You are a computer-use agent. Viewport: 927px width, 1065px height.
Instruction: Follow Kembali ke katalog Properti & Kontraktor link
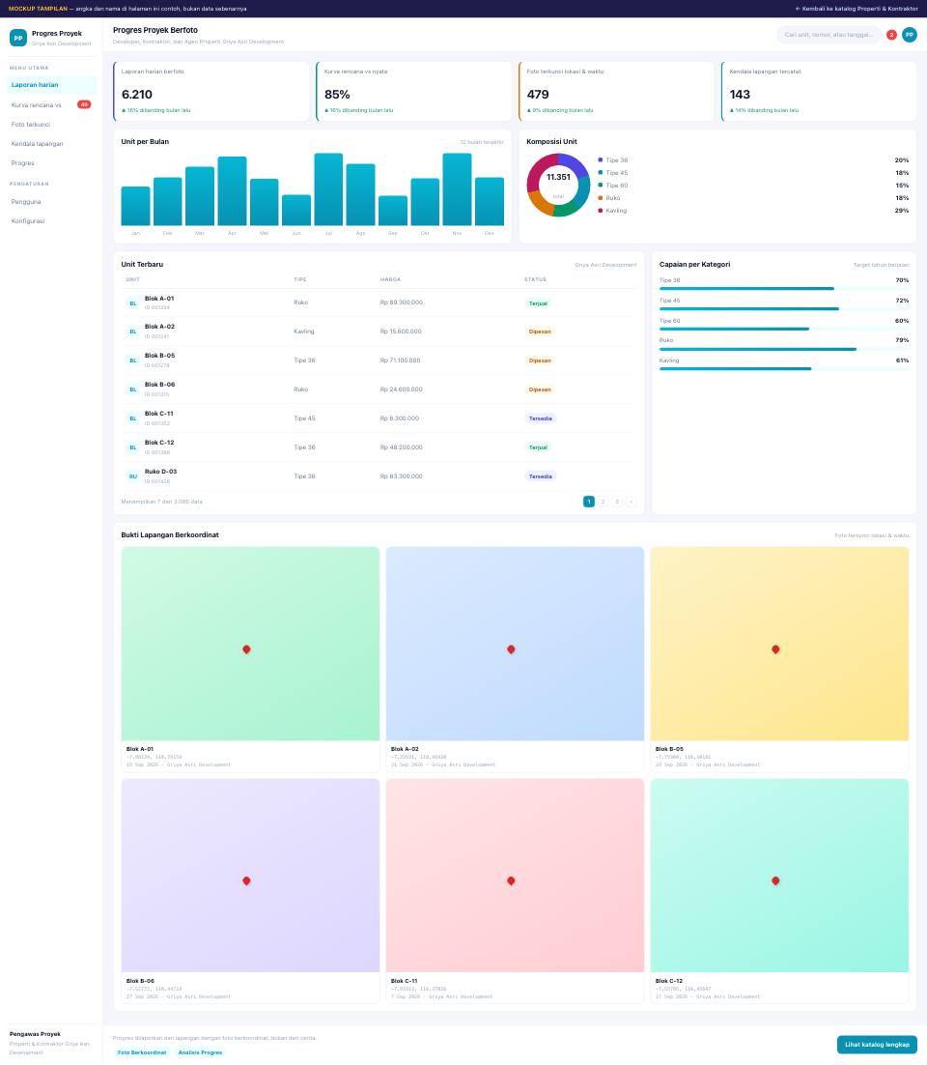pyautogui.click(x=857, y=9)
